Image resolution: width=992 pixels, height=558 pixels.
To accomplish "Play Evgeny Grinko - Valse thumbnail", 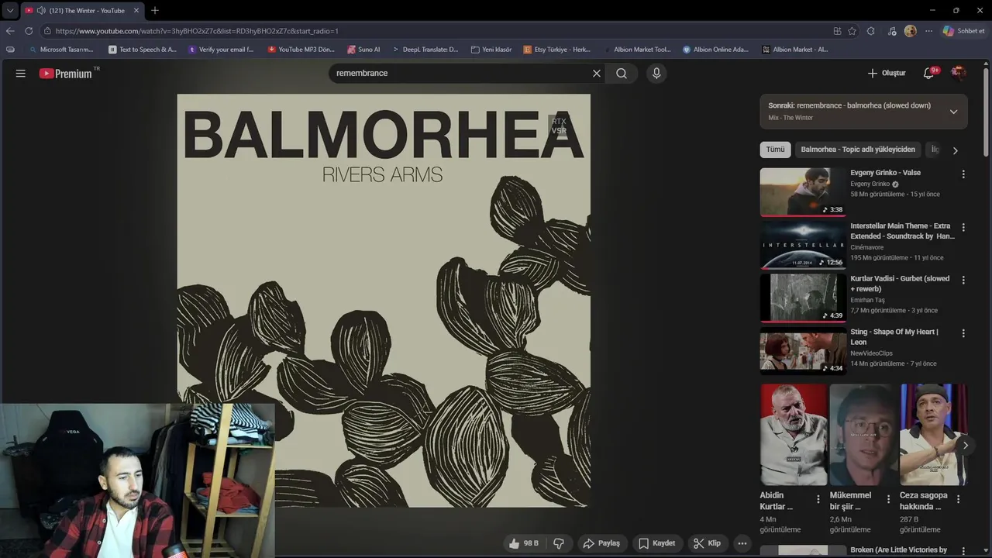I will click(803, 191).
